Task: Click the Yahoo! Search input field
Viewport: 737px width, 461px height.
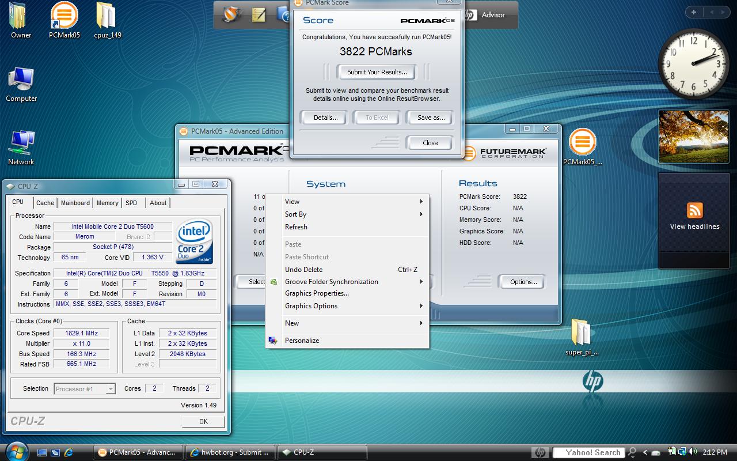Action: tap(589, 452)
